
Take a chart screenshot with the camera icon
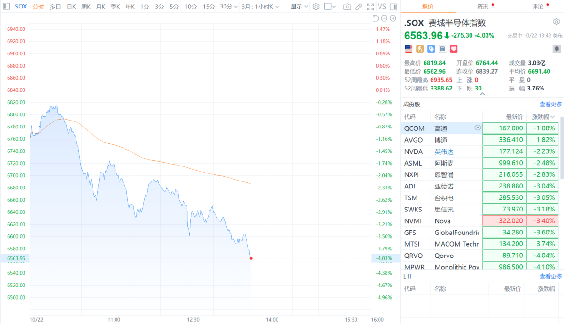click(x=347, y=7)
